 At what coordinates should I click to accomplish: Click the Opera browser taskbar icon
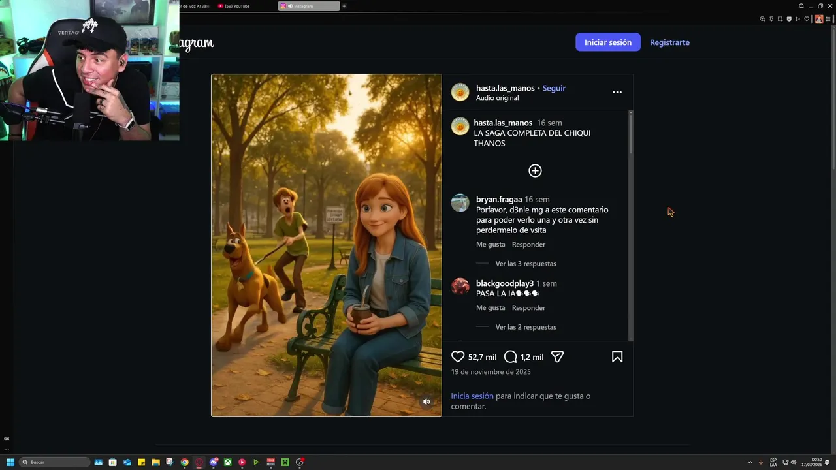click(199, 462)
